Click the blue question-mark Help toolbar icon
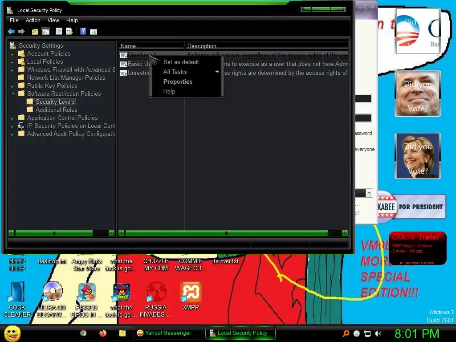This screenshot has width=456, height=342. (83, 31)
